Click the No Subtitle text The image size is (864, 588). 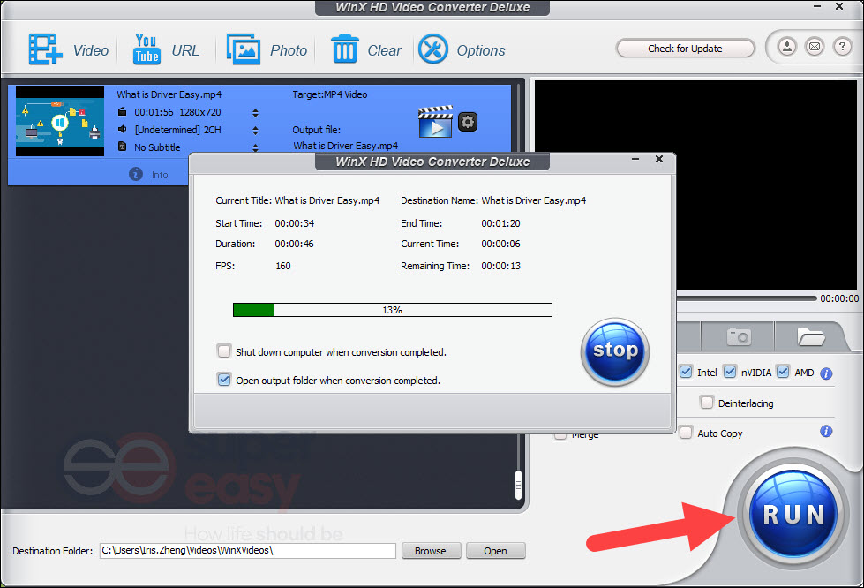157,147
